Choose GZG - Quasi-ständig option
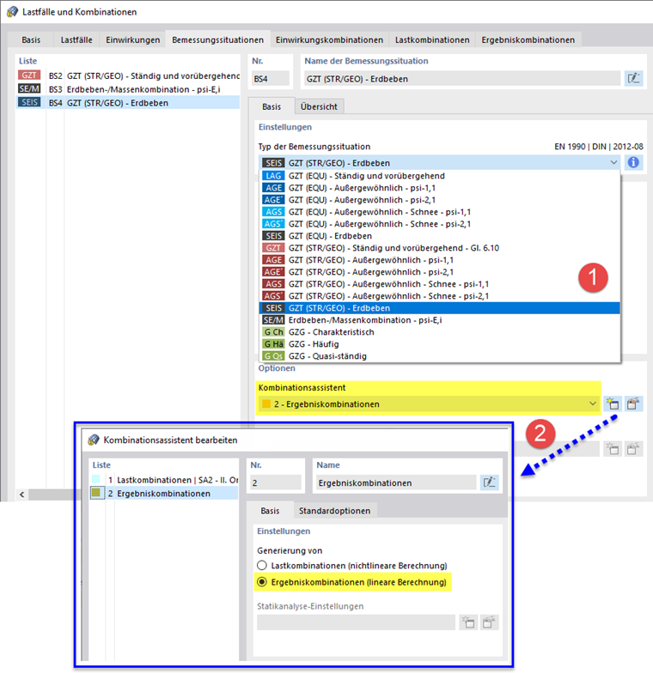Screen dimensions: 653x673 [440, 355]
